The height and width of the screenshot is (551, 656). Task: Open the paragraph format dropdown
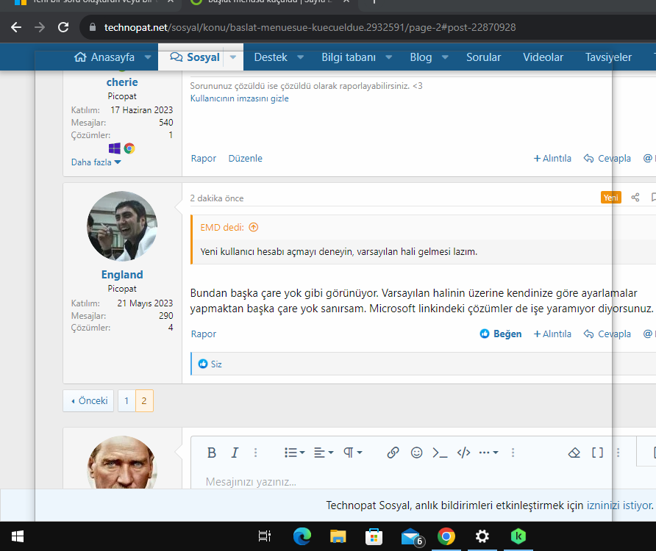pyautogui.click(x=353, y=453)
